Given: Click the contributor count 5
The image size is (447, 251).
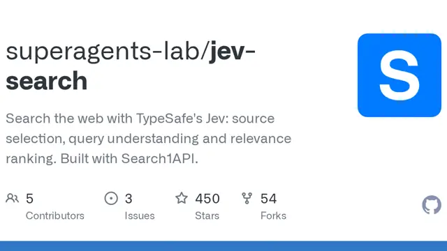Looking at the screenshot, I should point(29,199).
